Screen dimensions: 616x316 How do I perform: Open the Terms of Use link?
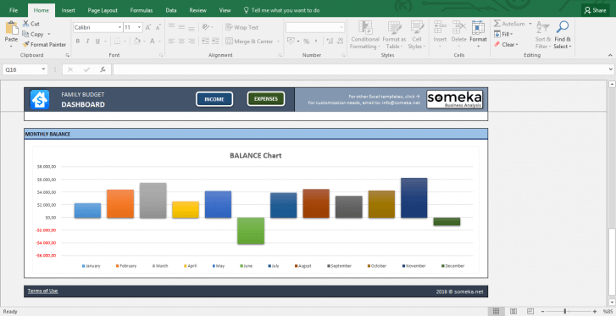tap(43, 291)
